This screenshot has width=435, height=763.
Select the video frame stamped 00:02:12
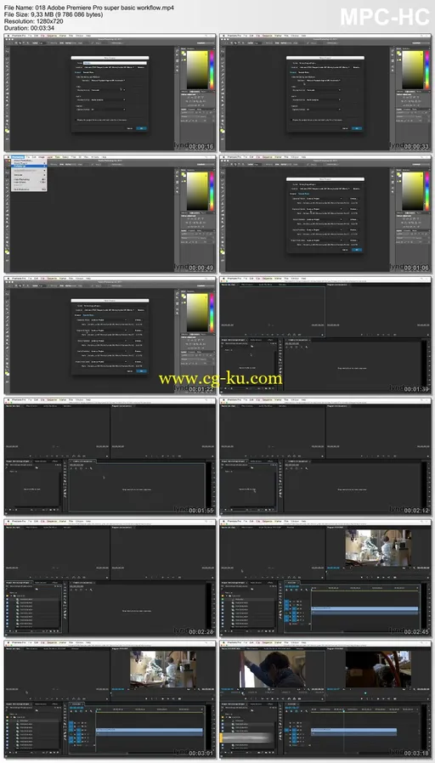tap(325, 456)
